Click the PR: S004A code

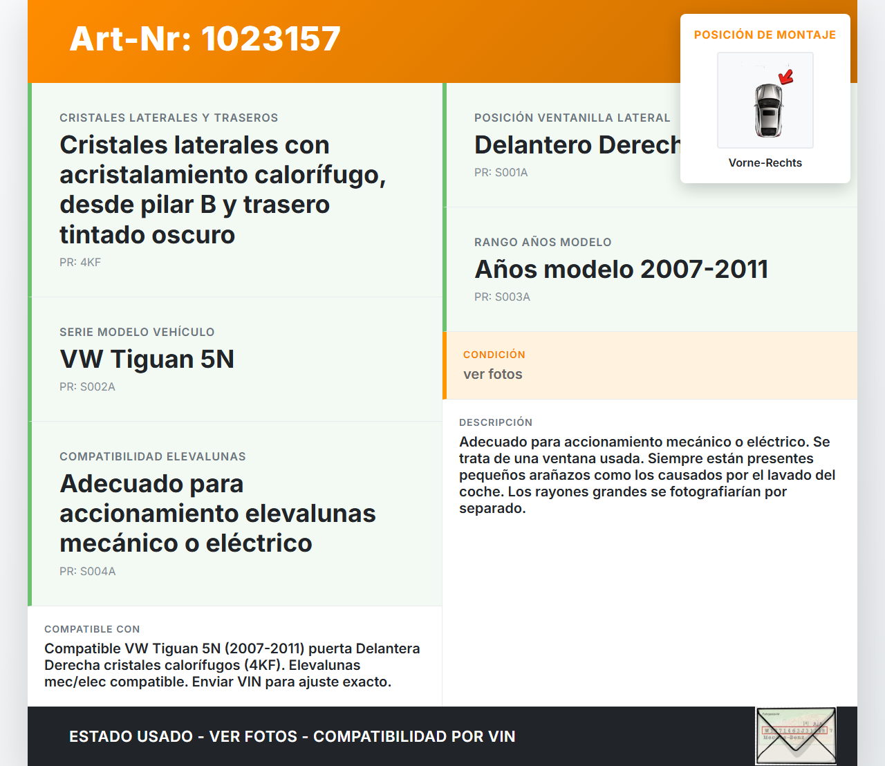[88, 571]
